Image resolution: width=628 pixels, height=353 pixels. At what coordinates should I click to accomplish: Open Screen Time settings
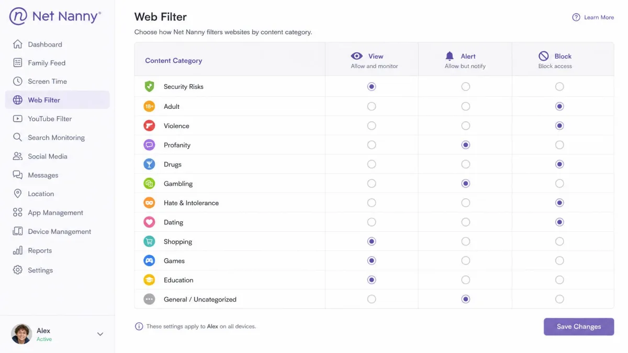pos(58,82)
